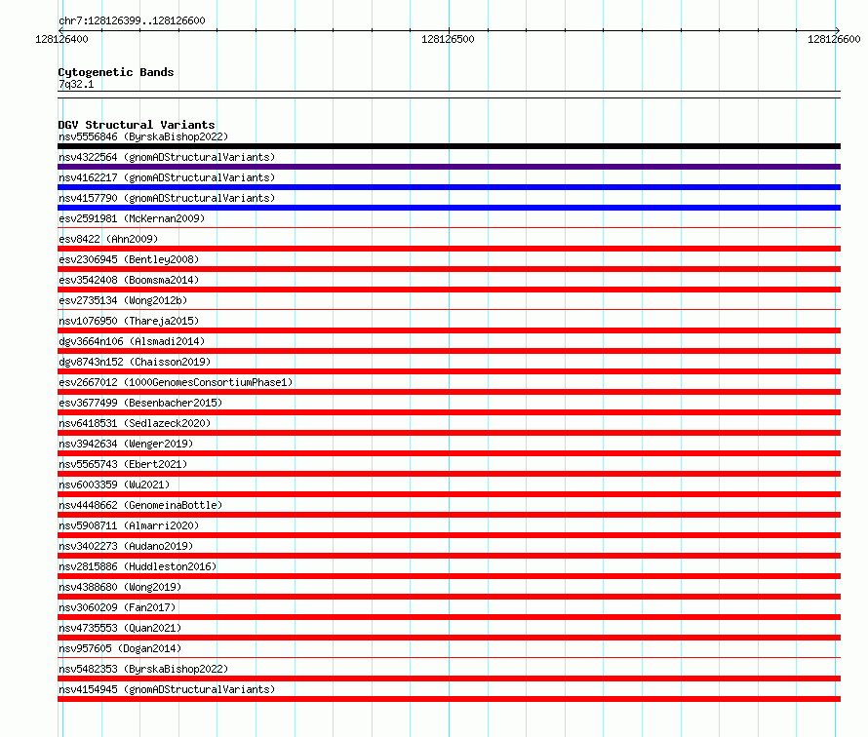Select the red nsv4448662 variant bar
Viewport: 868px width, 737px height.
pos(449,515)
